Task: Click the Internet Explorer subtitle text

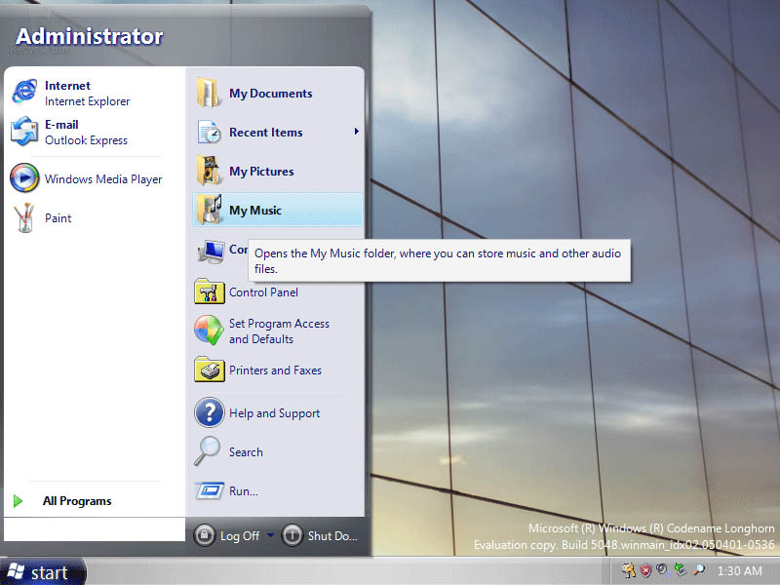Action: coord(87,101)
